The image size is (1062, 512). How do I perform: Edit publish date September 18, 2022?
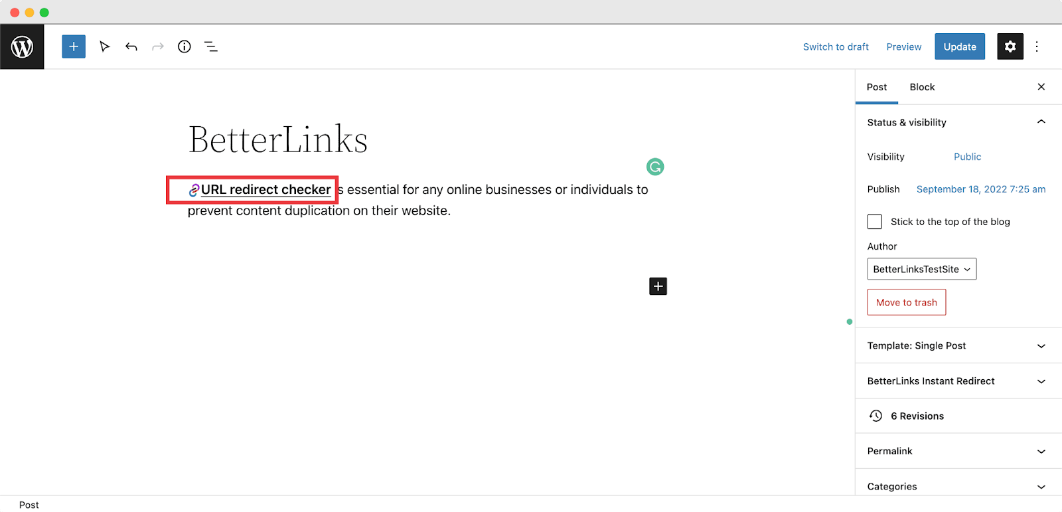(981, 189)
